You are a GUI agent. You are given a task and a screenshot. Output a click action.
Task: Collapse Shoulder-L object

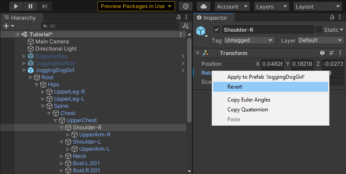pos(62,142)
